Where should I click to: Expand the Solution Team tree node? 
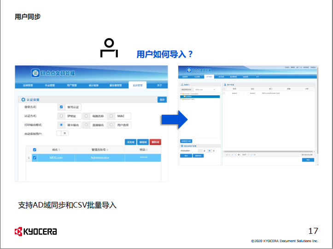(x=181, y=99)
